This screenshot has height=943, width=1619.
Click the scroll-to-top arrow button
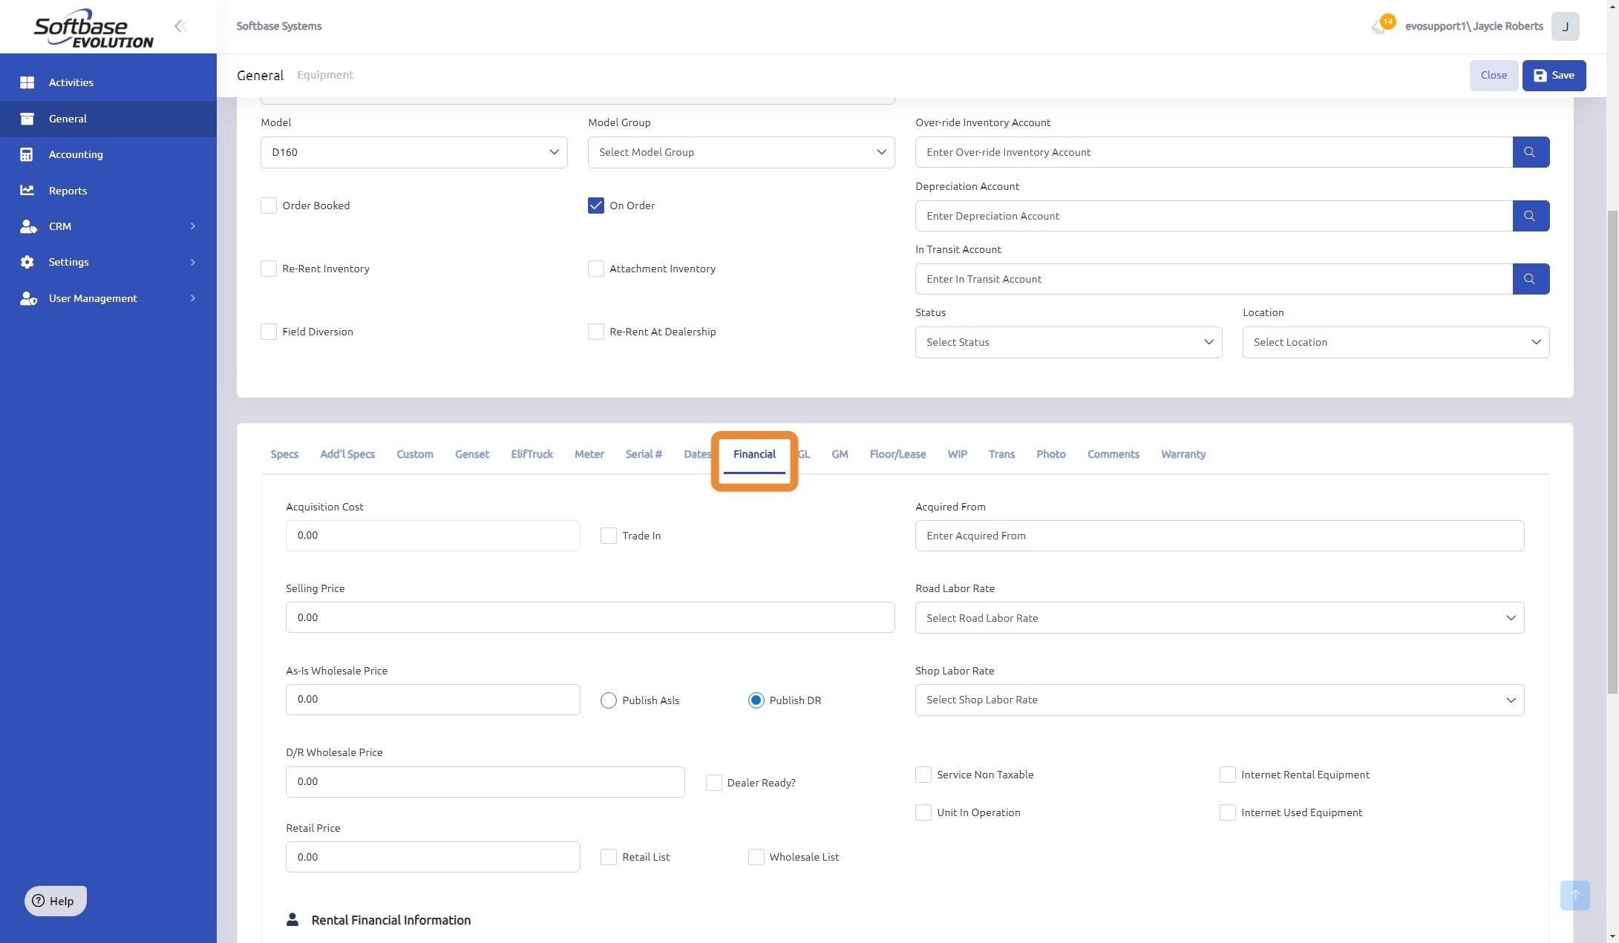coord(1574,895)
